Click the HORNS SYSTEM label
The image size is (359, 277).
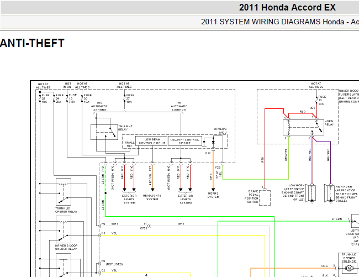(x=213, y=195)
